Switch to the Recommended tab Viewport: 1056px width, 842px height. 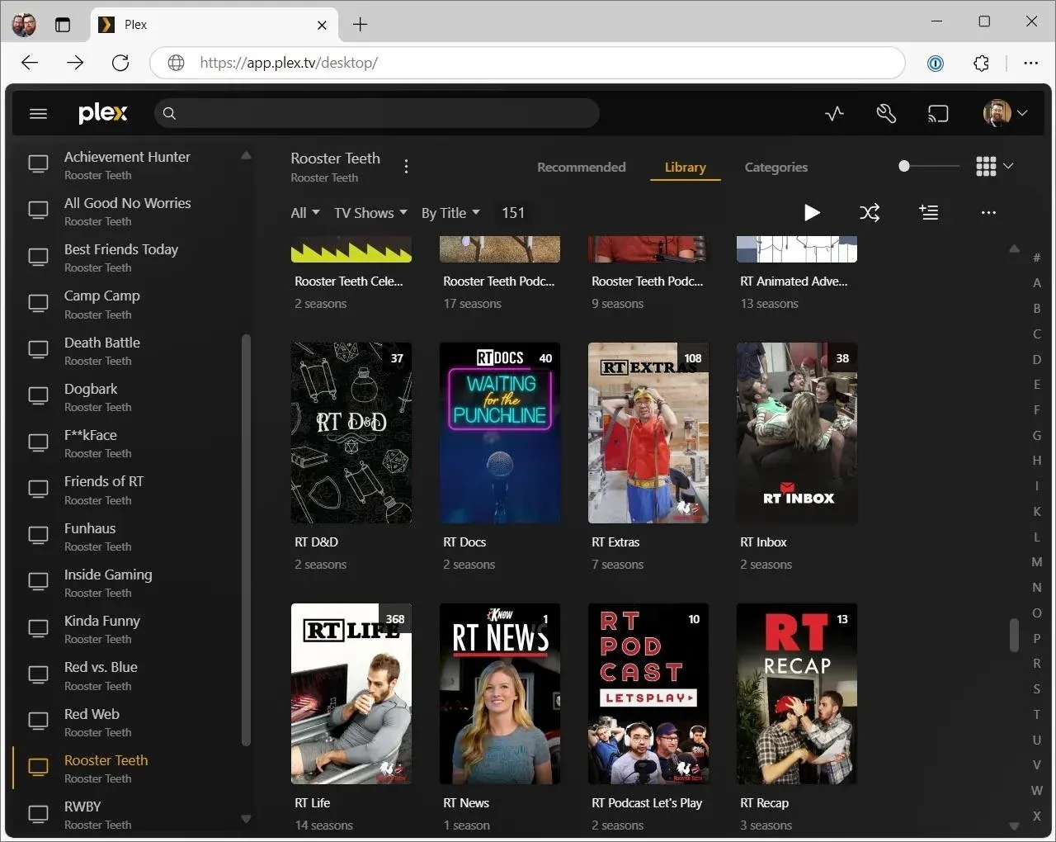tap(581, 167)
